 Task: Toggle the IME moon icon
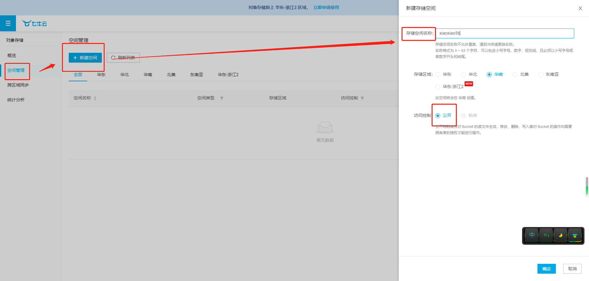point(560,235)
